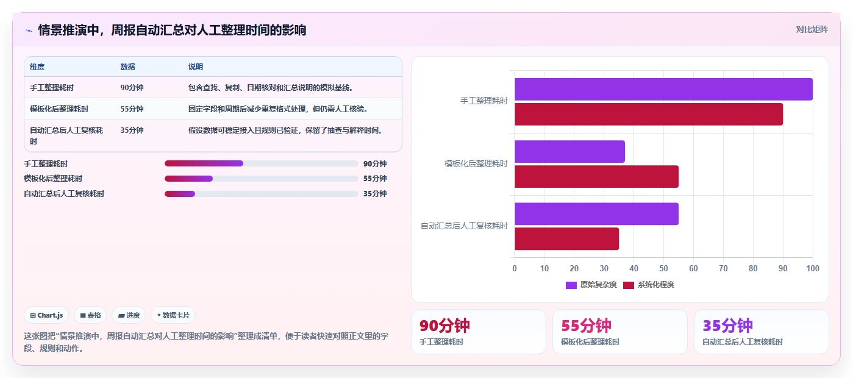Click the 说明 table column header
Screen dimensions: 853x378
click(x=196, y=67)
